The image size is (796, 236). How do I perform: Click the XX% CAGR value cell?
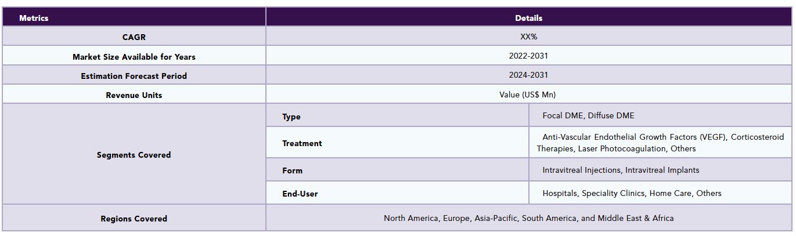point(529,37)
